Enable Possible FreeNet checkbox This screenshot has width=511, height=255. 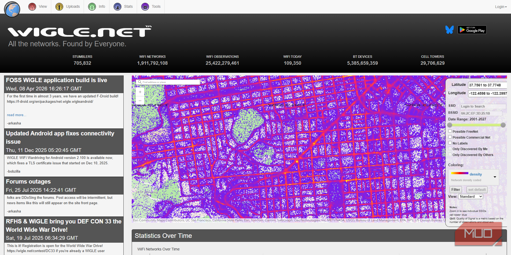[x=450, y=131]
